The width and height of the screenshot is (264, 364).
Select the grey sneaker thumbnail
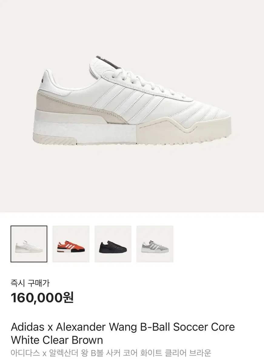coord(155,244)
